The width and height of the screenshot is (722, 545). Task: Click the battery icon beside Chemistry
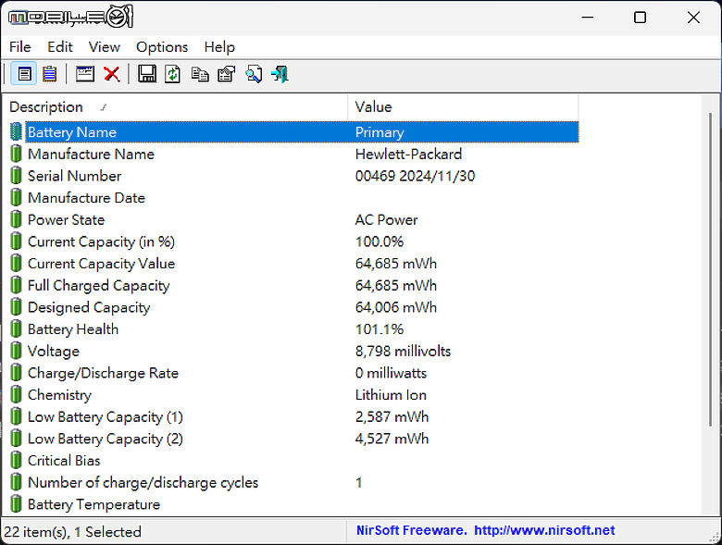coord(16,395)
